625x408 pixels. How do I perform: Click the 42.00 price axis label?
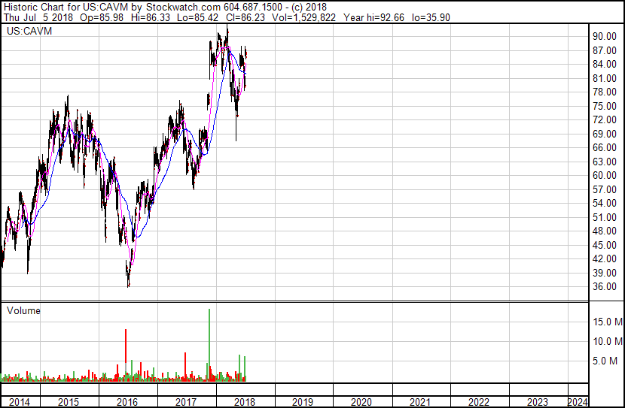[605, 259]
